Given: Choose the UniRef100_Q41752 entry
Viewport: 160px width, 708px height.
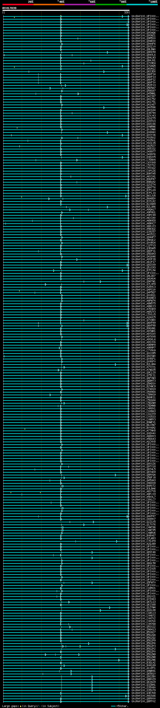Looking at the screenshot, I should (x=143, y=99).
